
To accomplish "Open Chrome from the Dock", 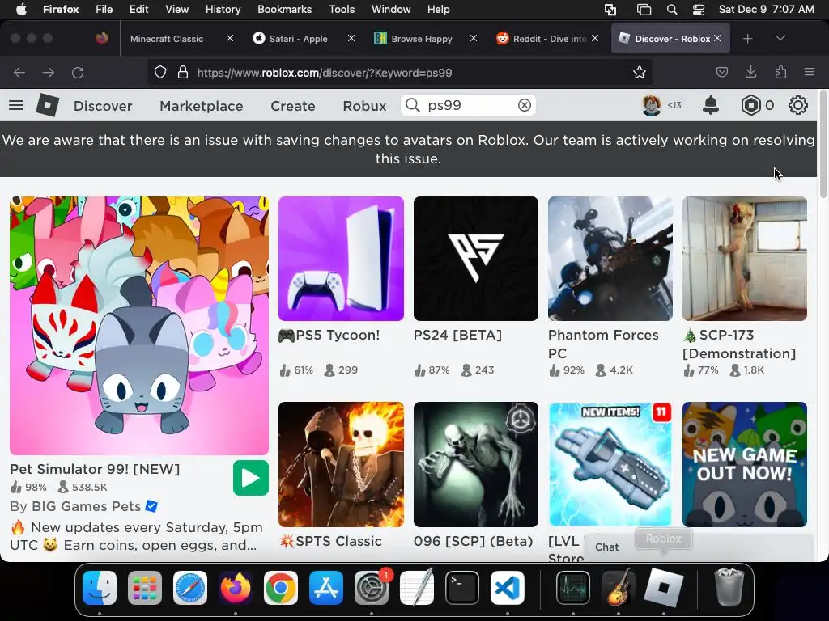I will pyautogui.click(x=281, y=588).
